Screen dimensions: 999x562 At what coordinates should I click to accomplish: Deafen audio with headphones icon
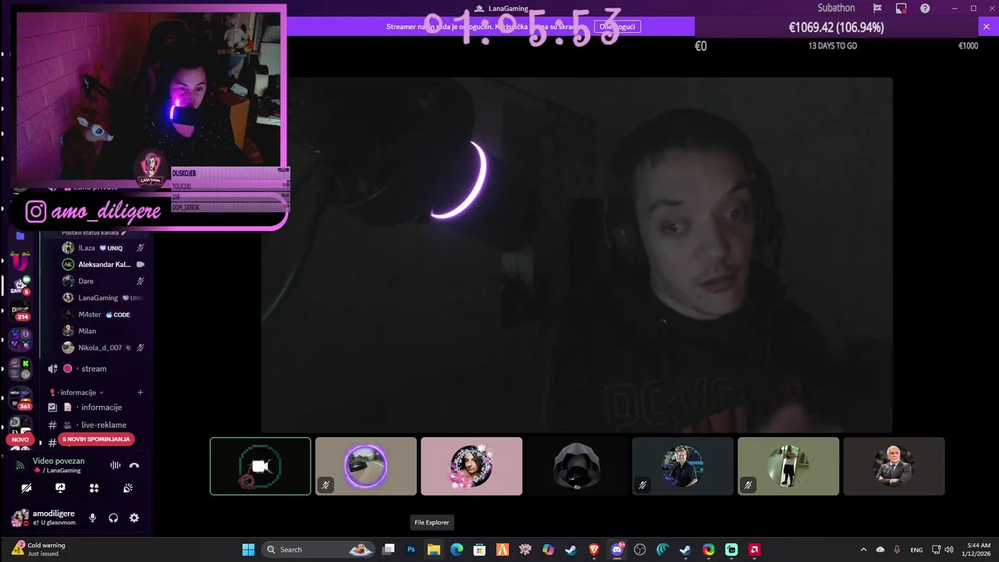(x=113, y=518)
